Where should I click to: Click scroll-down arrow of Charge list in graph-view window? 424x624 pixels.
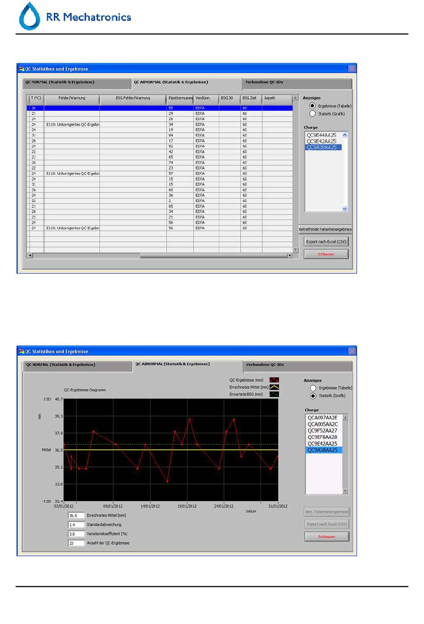[345, 491]
